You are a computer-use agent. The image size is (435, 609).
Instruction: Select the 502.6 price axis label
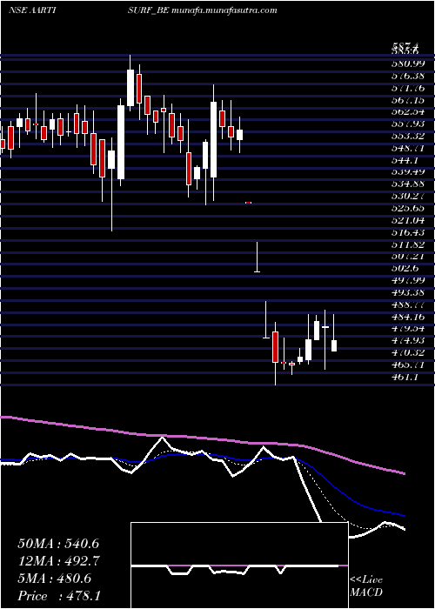(406, 268)
